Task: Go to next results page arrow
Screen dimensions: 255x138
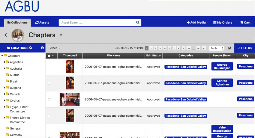Action: [204, 48]
